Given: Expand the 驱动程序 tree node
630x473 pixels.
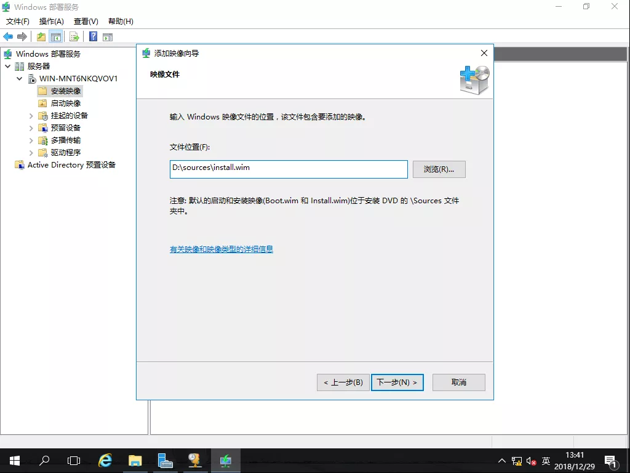Looking at the screenshot, I should (31, 152).
